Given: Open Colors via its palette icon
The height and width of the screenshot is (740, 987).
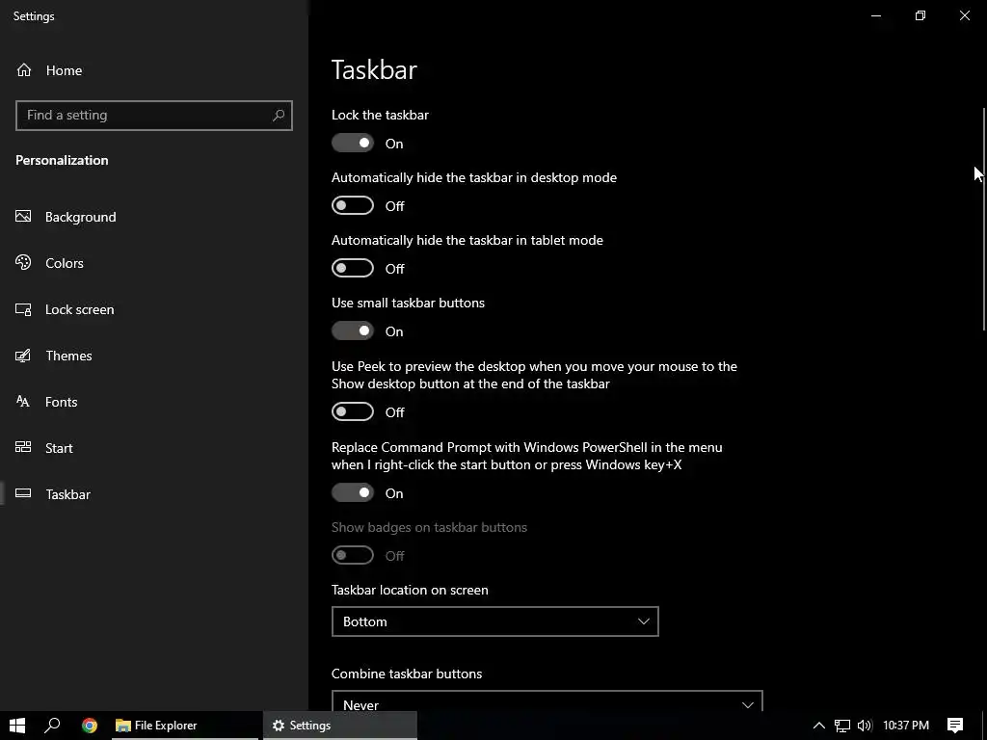Looking at the screenshot, I should coord(23,262).
